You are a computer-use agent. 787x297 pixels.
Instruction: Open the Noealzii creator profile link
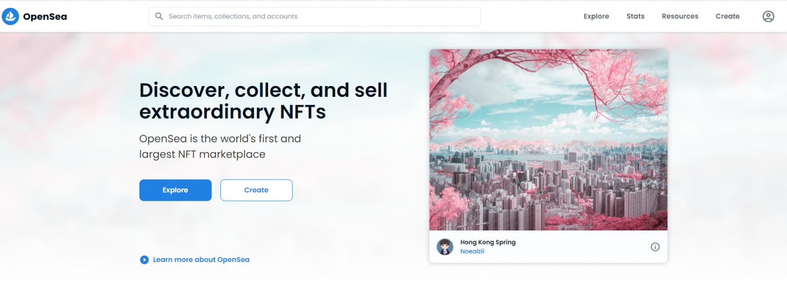pyautogui.click(x=472, y=251)
